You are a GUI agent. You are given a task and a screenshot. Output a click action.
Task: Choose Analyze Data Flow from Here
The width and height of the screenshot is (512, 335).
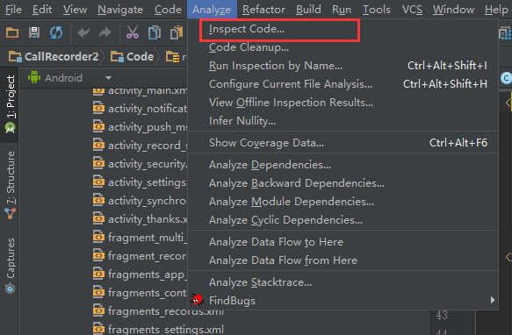pos(343,260)
